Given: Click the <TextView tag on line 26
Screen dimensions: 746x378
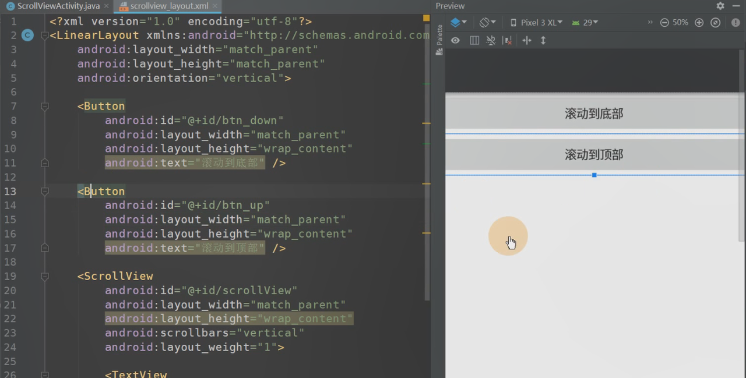Looking at the screenshot, I should pyautogui.click(x=136, y=373).
